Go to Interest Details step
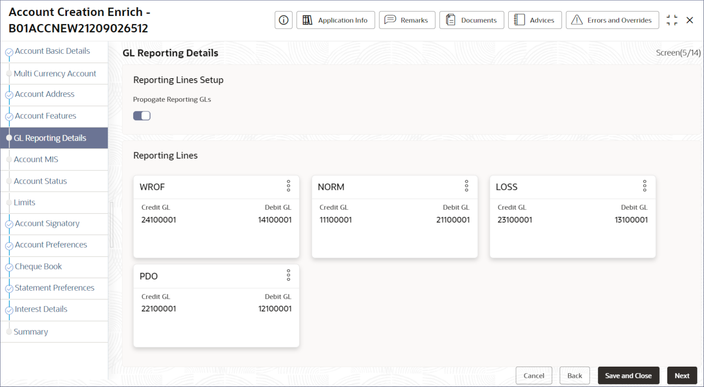Viewport: 704px width, 387px height. point(54,310)
